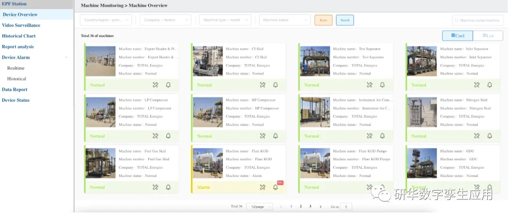Click tools icon on Fuel Gas Skid card
This screenshot has height=217, width=510.
click(x=155, y=187)
